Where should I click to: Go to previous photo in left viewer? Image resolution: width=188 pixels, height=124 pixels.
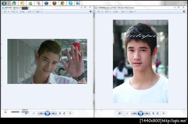41,113
